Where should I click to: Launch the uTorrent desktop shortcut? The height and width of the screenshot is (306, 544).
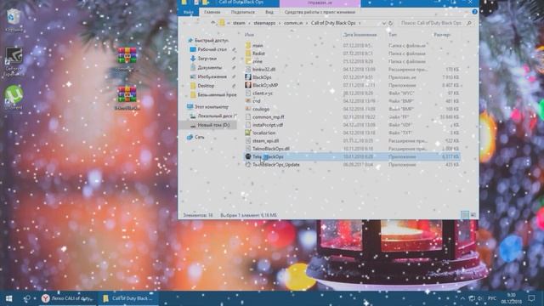pyautogui.click(x=14, y=98)
